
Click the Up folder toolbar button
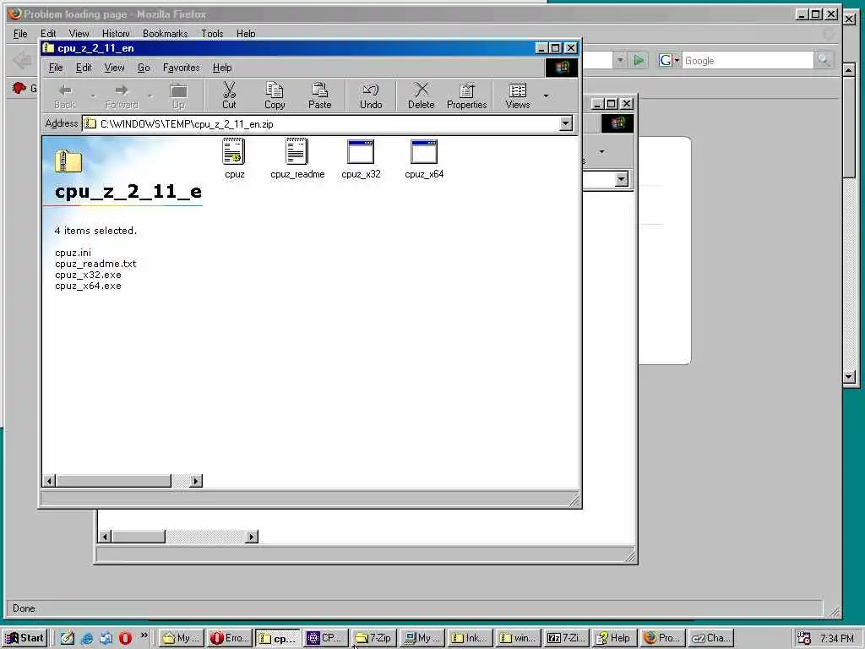(178, 95)
